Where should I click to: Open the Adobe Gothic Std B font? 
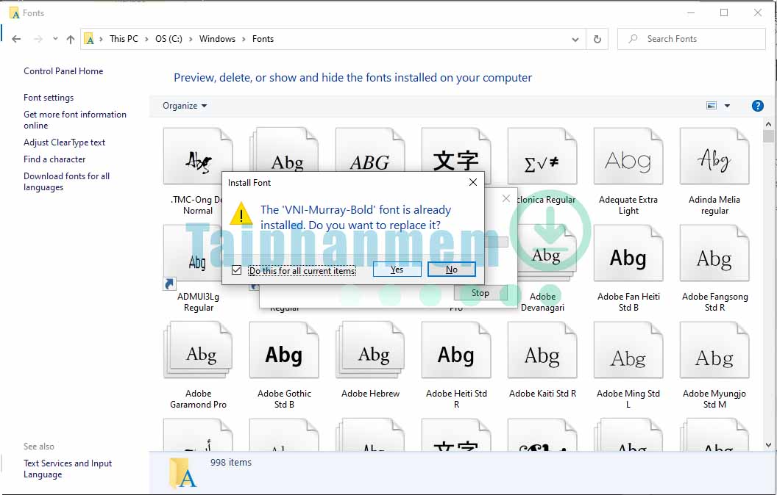284,356
